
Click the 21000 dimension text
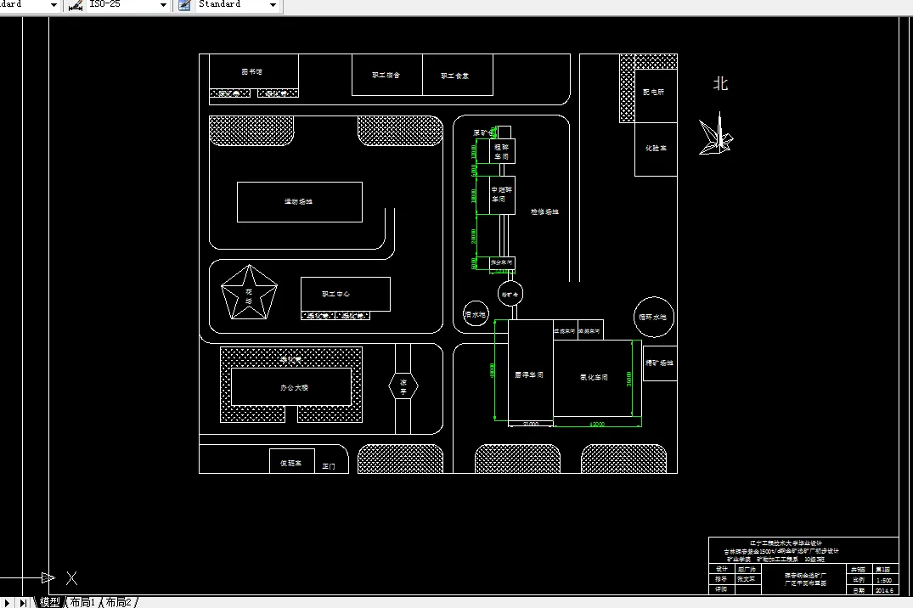(x=531, y=424)
